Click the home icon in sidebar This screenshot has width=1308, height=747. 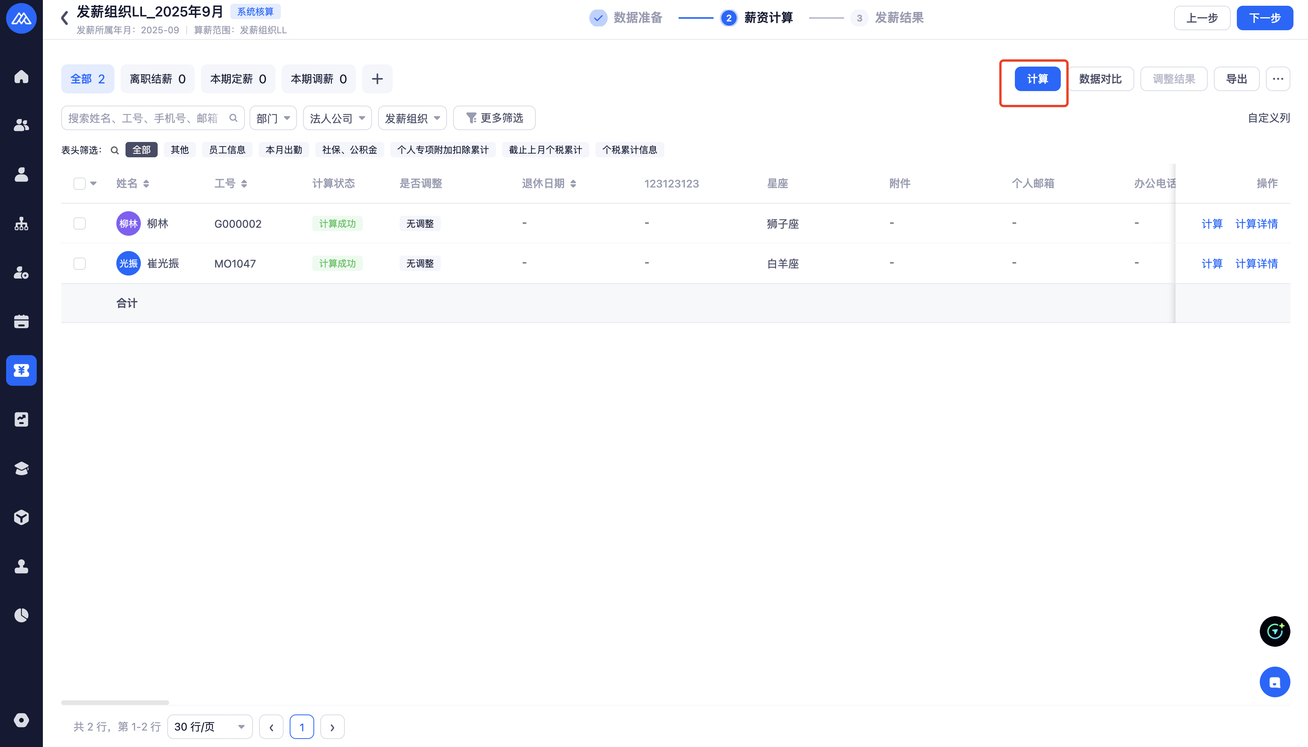click(x=21, y=77)
